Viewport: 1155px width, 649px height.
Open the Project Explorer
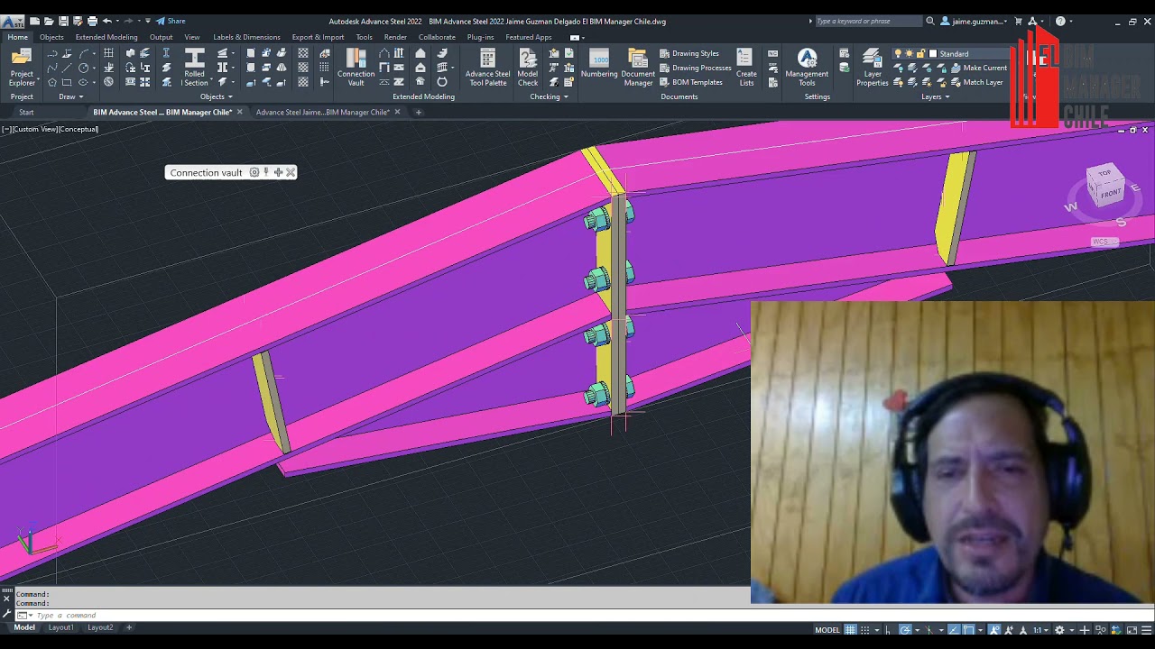point(22,68)
